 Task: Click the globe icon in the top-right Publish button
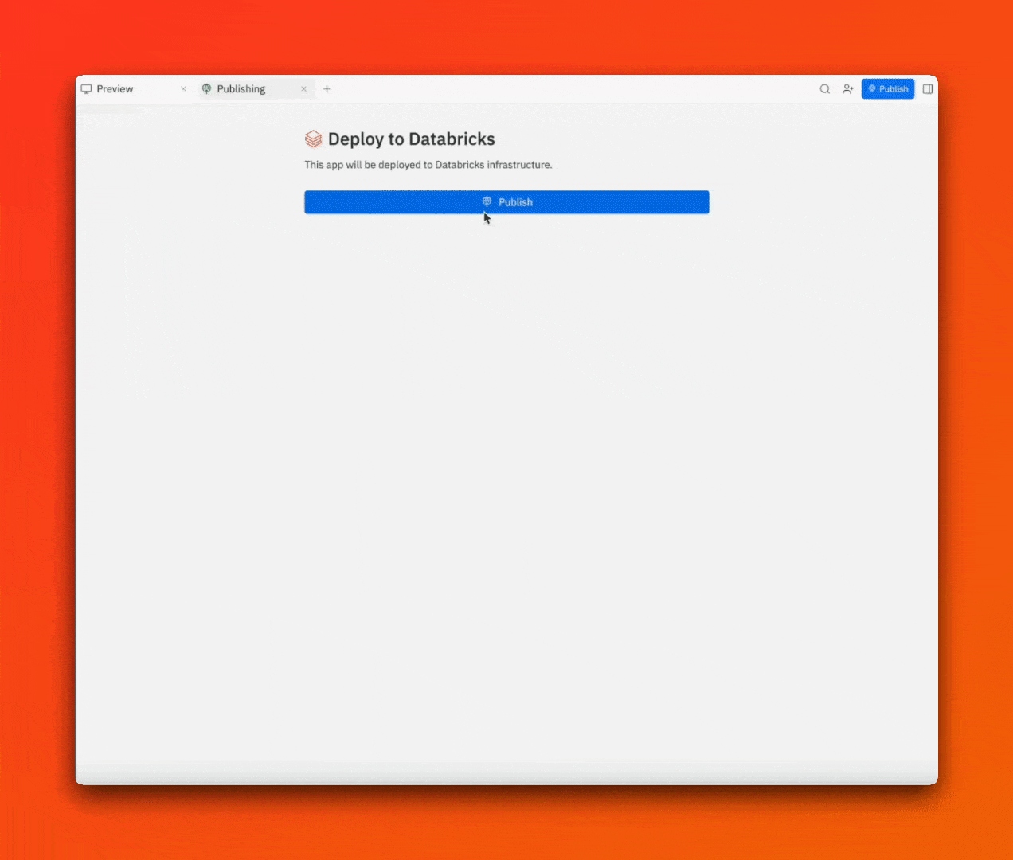(870, 88)
